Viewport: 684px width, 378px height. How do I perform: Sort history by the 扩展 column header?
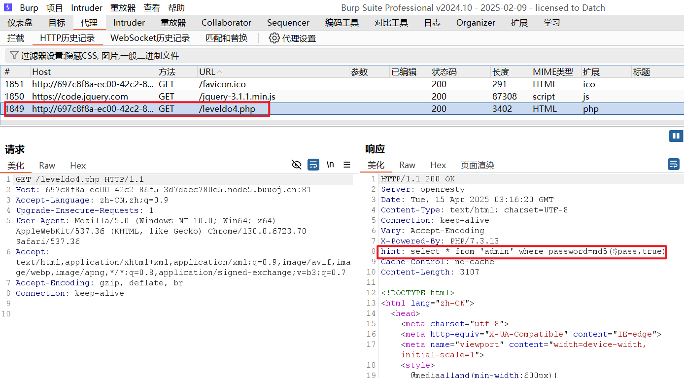(606, 72)
